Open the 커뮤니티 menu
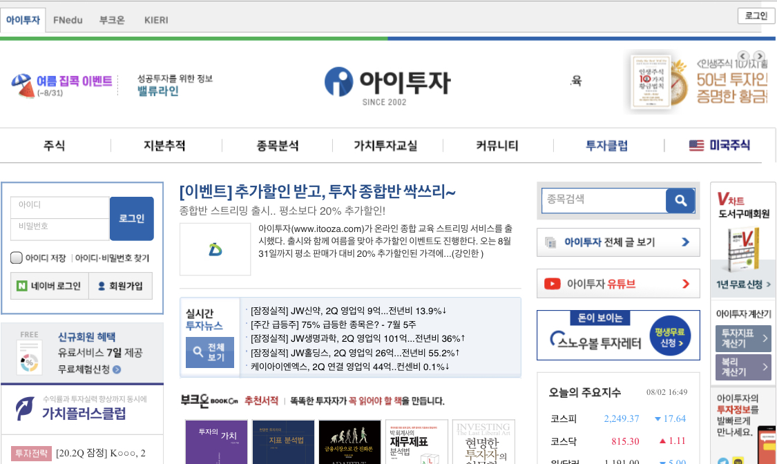This screenshot has width=777, height=464. (x=497, y=146)
